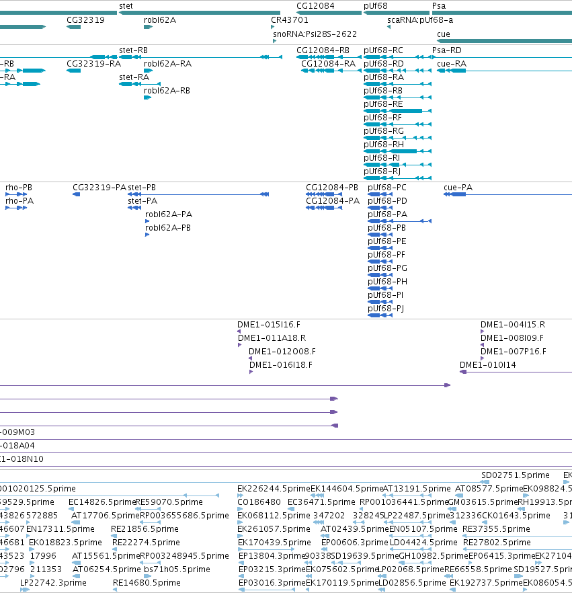Select CO186480 EST label
The width and height of the screenshot is (572, 593).
click(x=259, y=502)
